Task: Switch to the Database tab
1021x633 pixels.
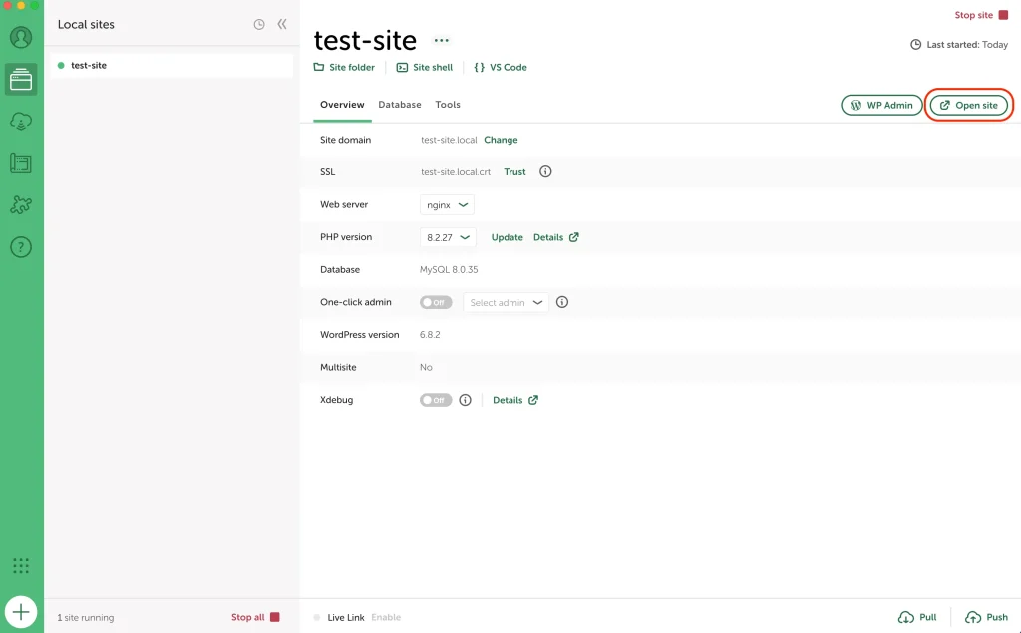Action: tap(399, 105)
